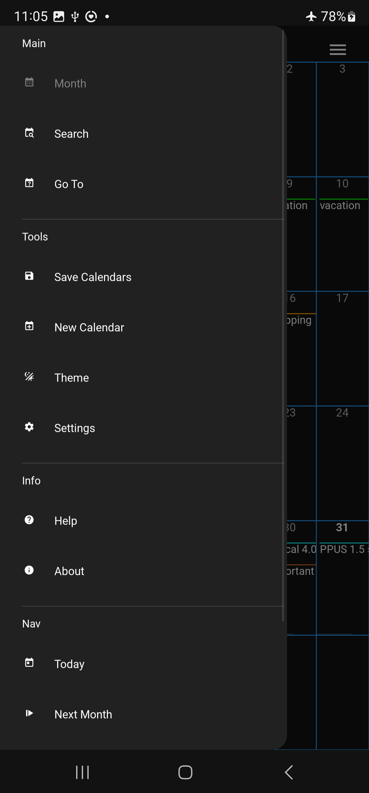Open Settings via the gear icon
Viewport: 369px width, 793px height.
click(x=29, y=427)
